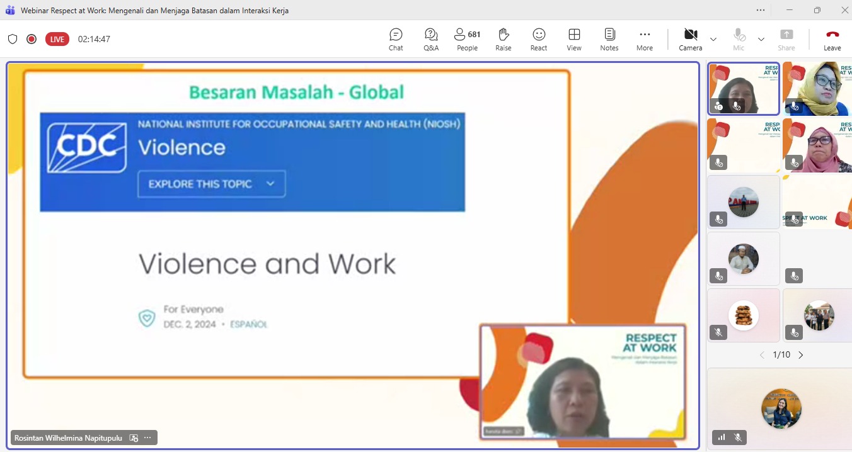Screen dimensions: 852x452
Task: Open the meeting Notes
Action: pyautogui.click(x=609, y=39)
